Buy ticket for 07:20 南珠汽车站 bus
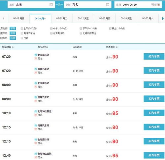Image resolution: width=165 pixels, height=160 pixels. coord(154,71)
